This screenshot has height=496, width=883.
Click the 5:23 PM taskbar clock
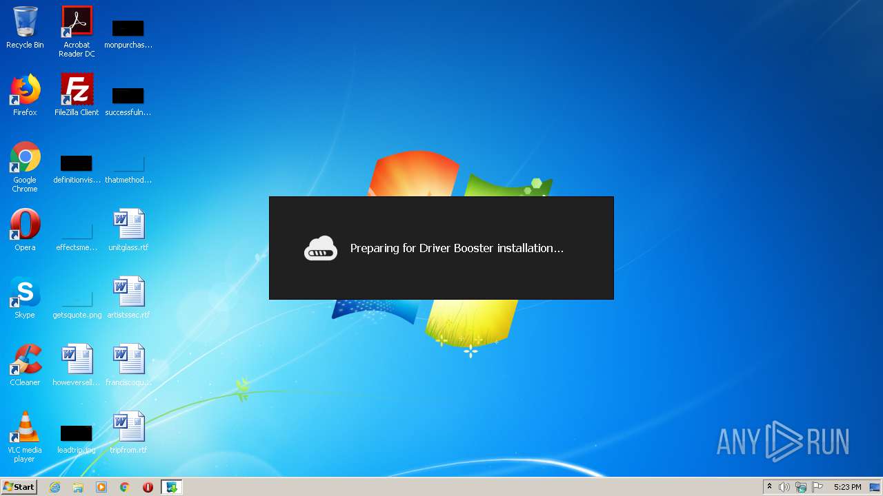tap(847, 487)
